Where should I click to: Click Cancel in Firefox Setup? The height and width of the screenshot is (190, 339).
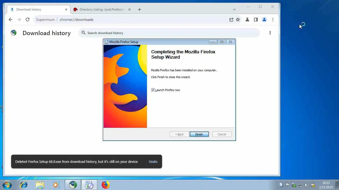click(x=222, y=134)
